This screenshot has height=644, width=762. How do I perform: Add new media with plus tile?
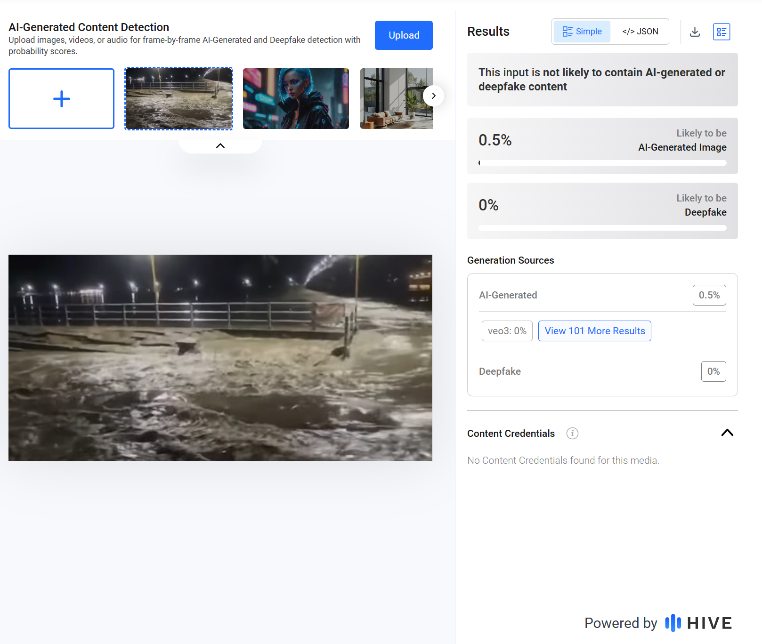click(61, 98)
